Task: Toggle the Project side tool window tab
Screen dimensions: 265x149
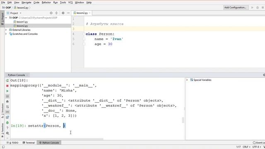Action: (2, 19)
